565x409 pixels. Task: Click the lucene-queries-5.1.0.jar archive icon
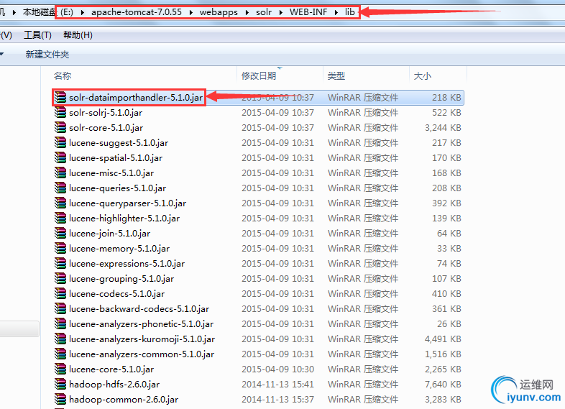[x=60, y=188]
